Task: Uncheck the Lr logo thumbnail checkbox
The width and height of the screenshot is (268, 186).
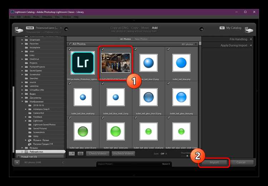Action: coord(70,49)
